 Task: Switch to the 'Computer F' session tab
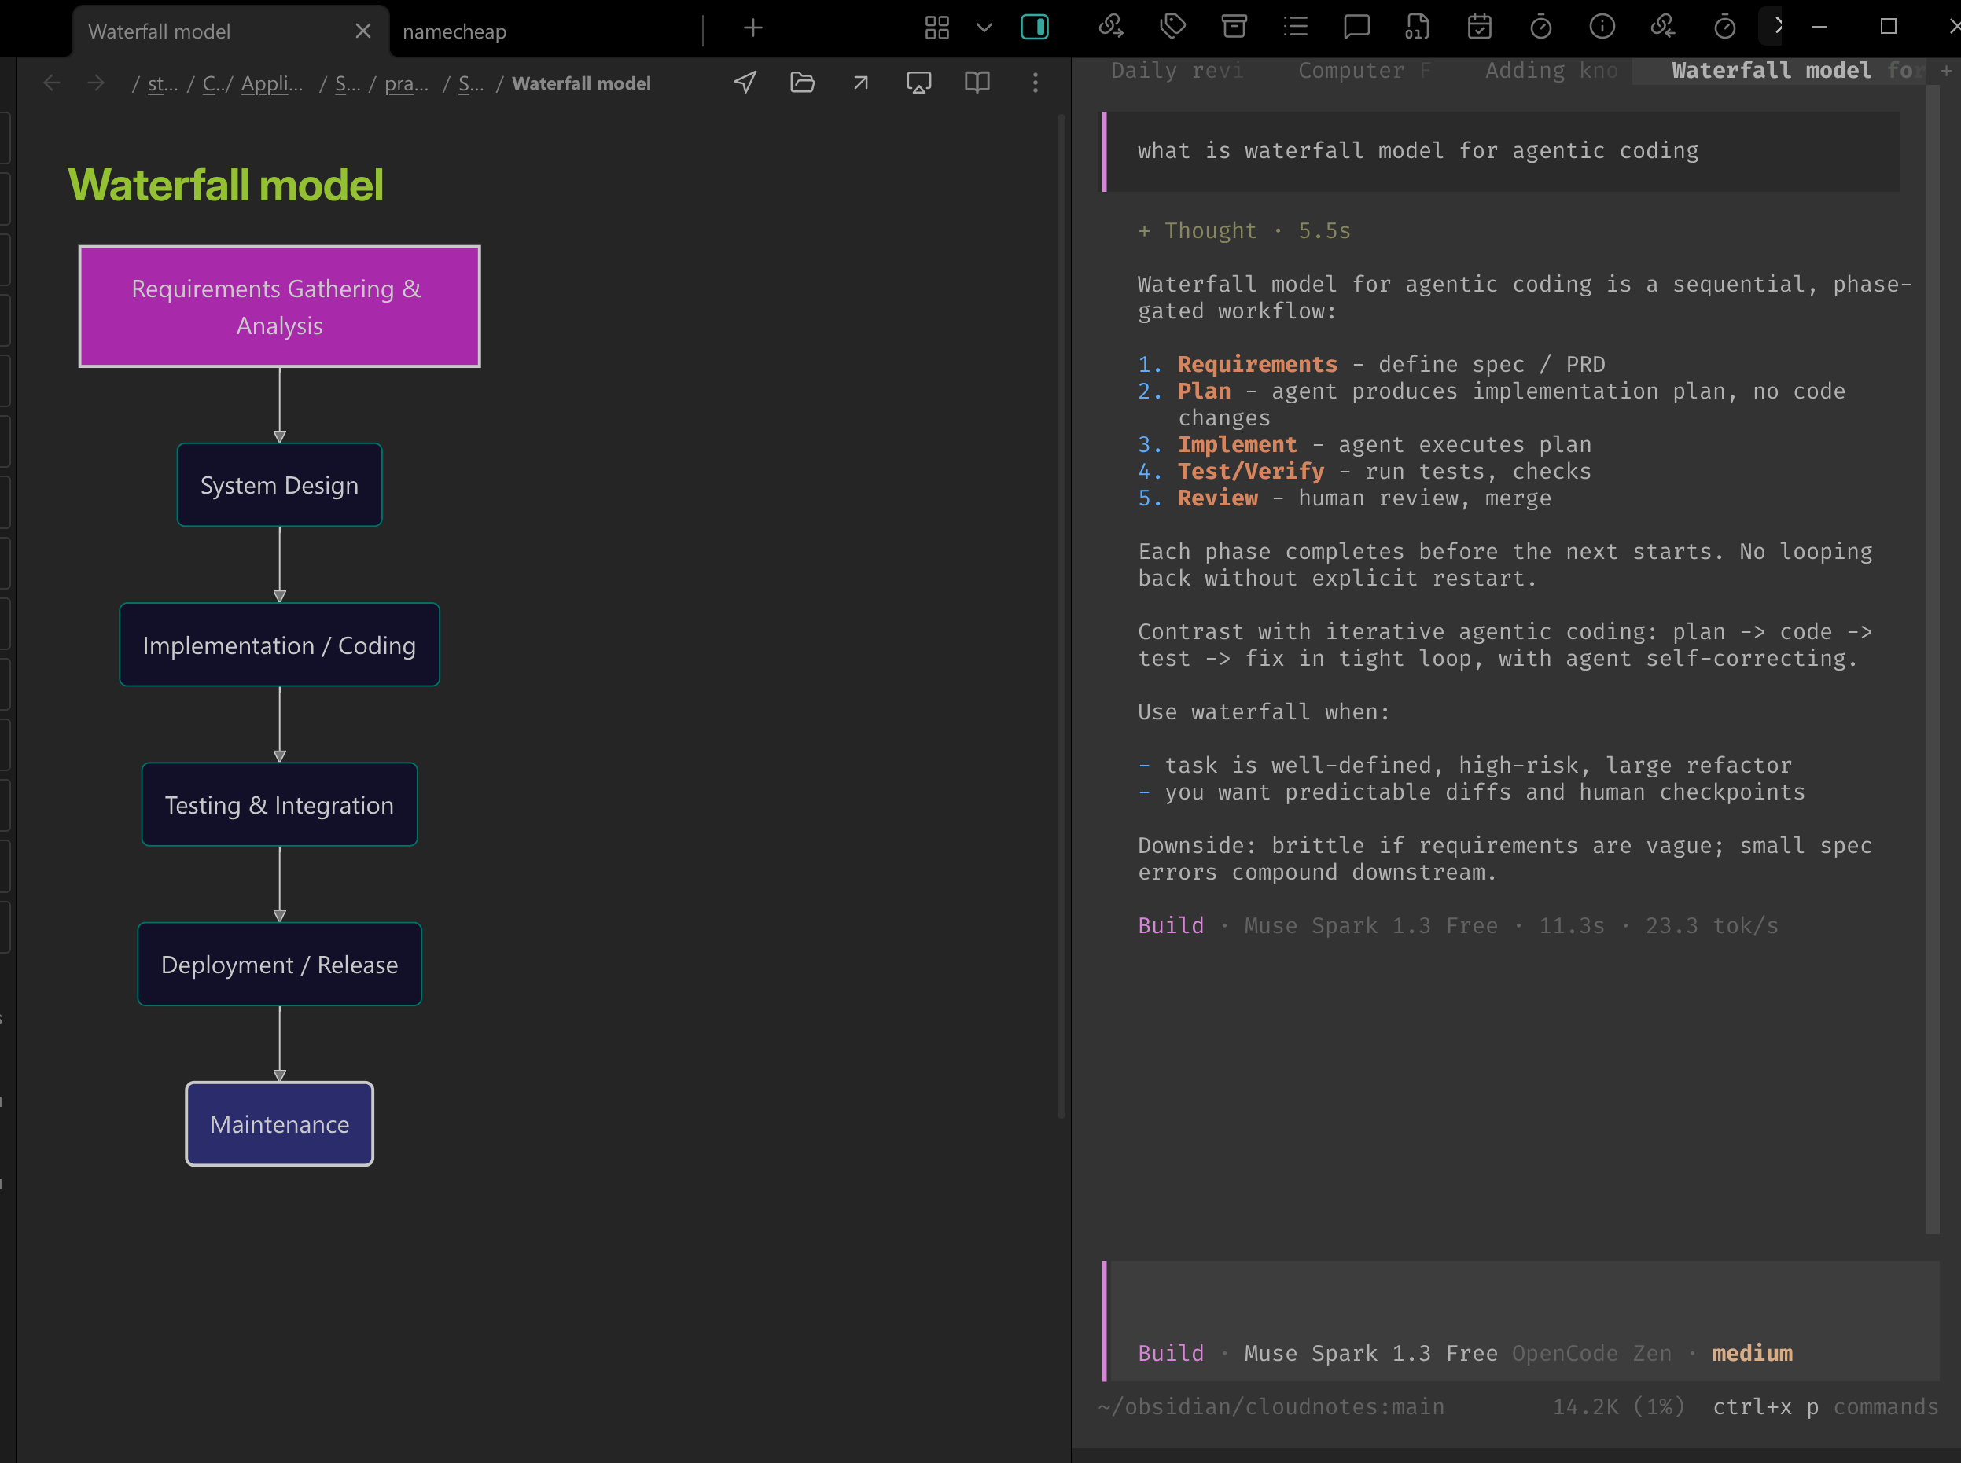(x=1364, y=70)
